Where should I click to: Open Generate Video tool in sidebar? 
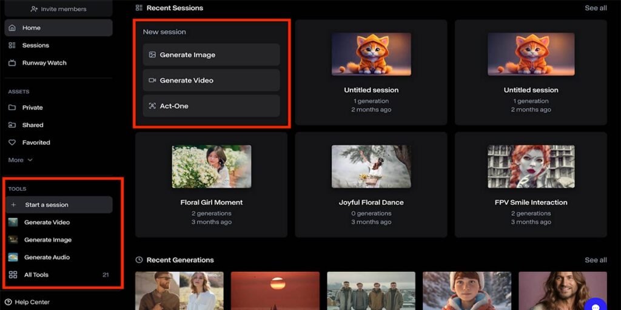click(59, 222)
